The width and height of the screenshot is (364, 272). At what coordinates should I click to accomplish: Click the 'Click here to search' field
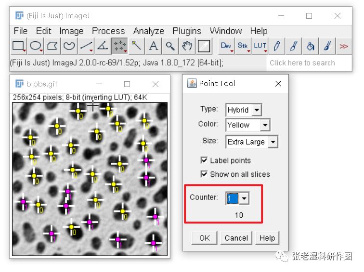[309, 63]
